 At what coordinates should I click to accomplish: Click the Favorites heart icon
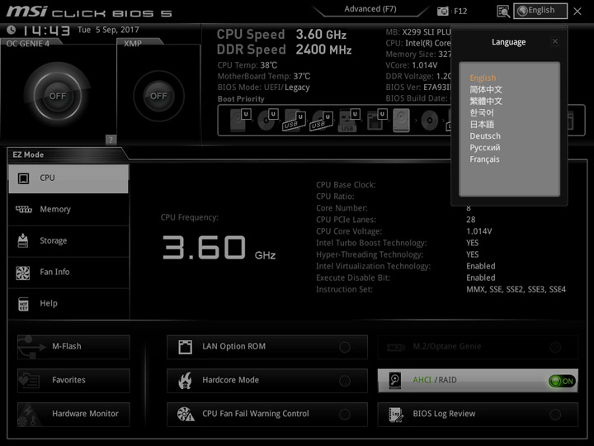[x=29, y=381]
